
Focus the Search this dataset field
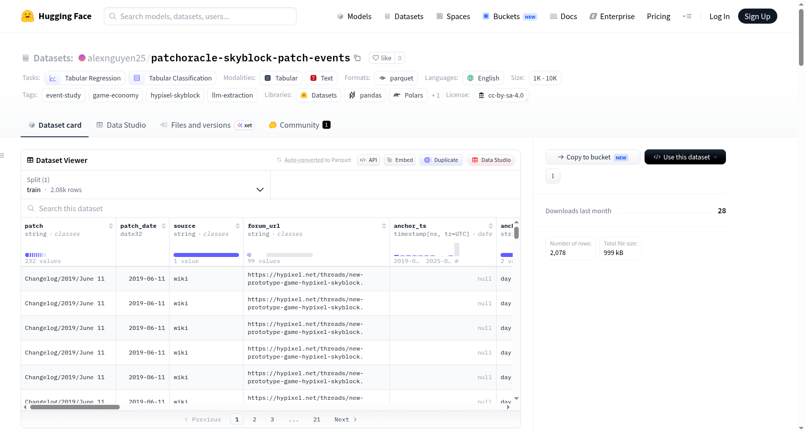pos(271,208)
